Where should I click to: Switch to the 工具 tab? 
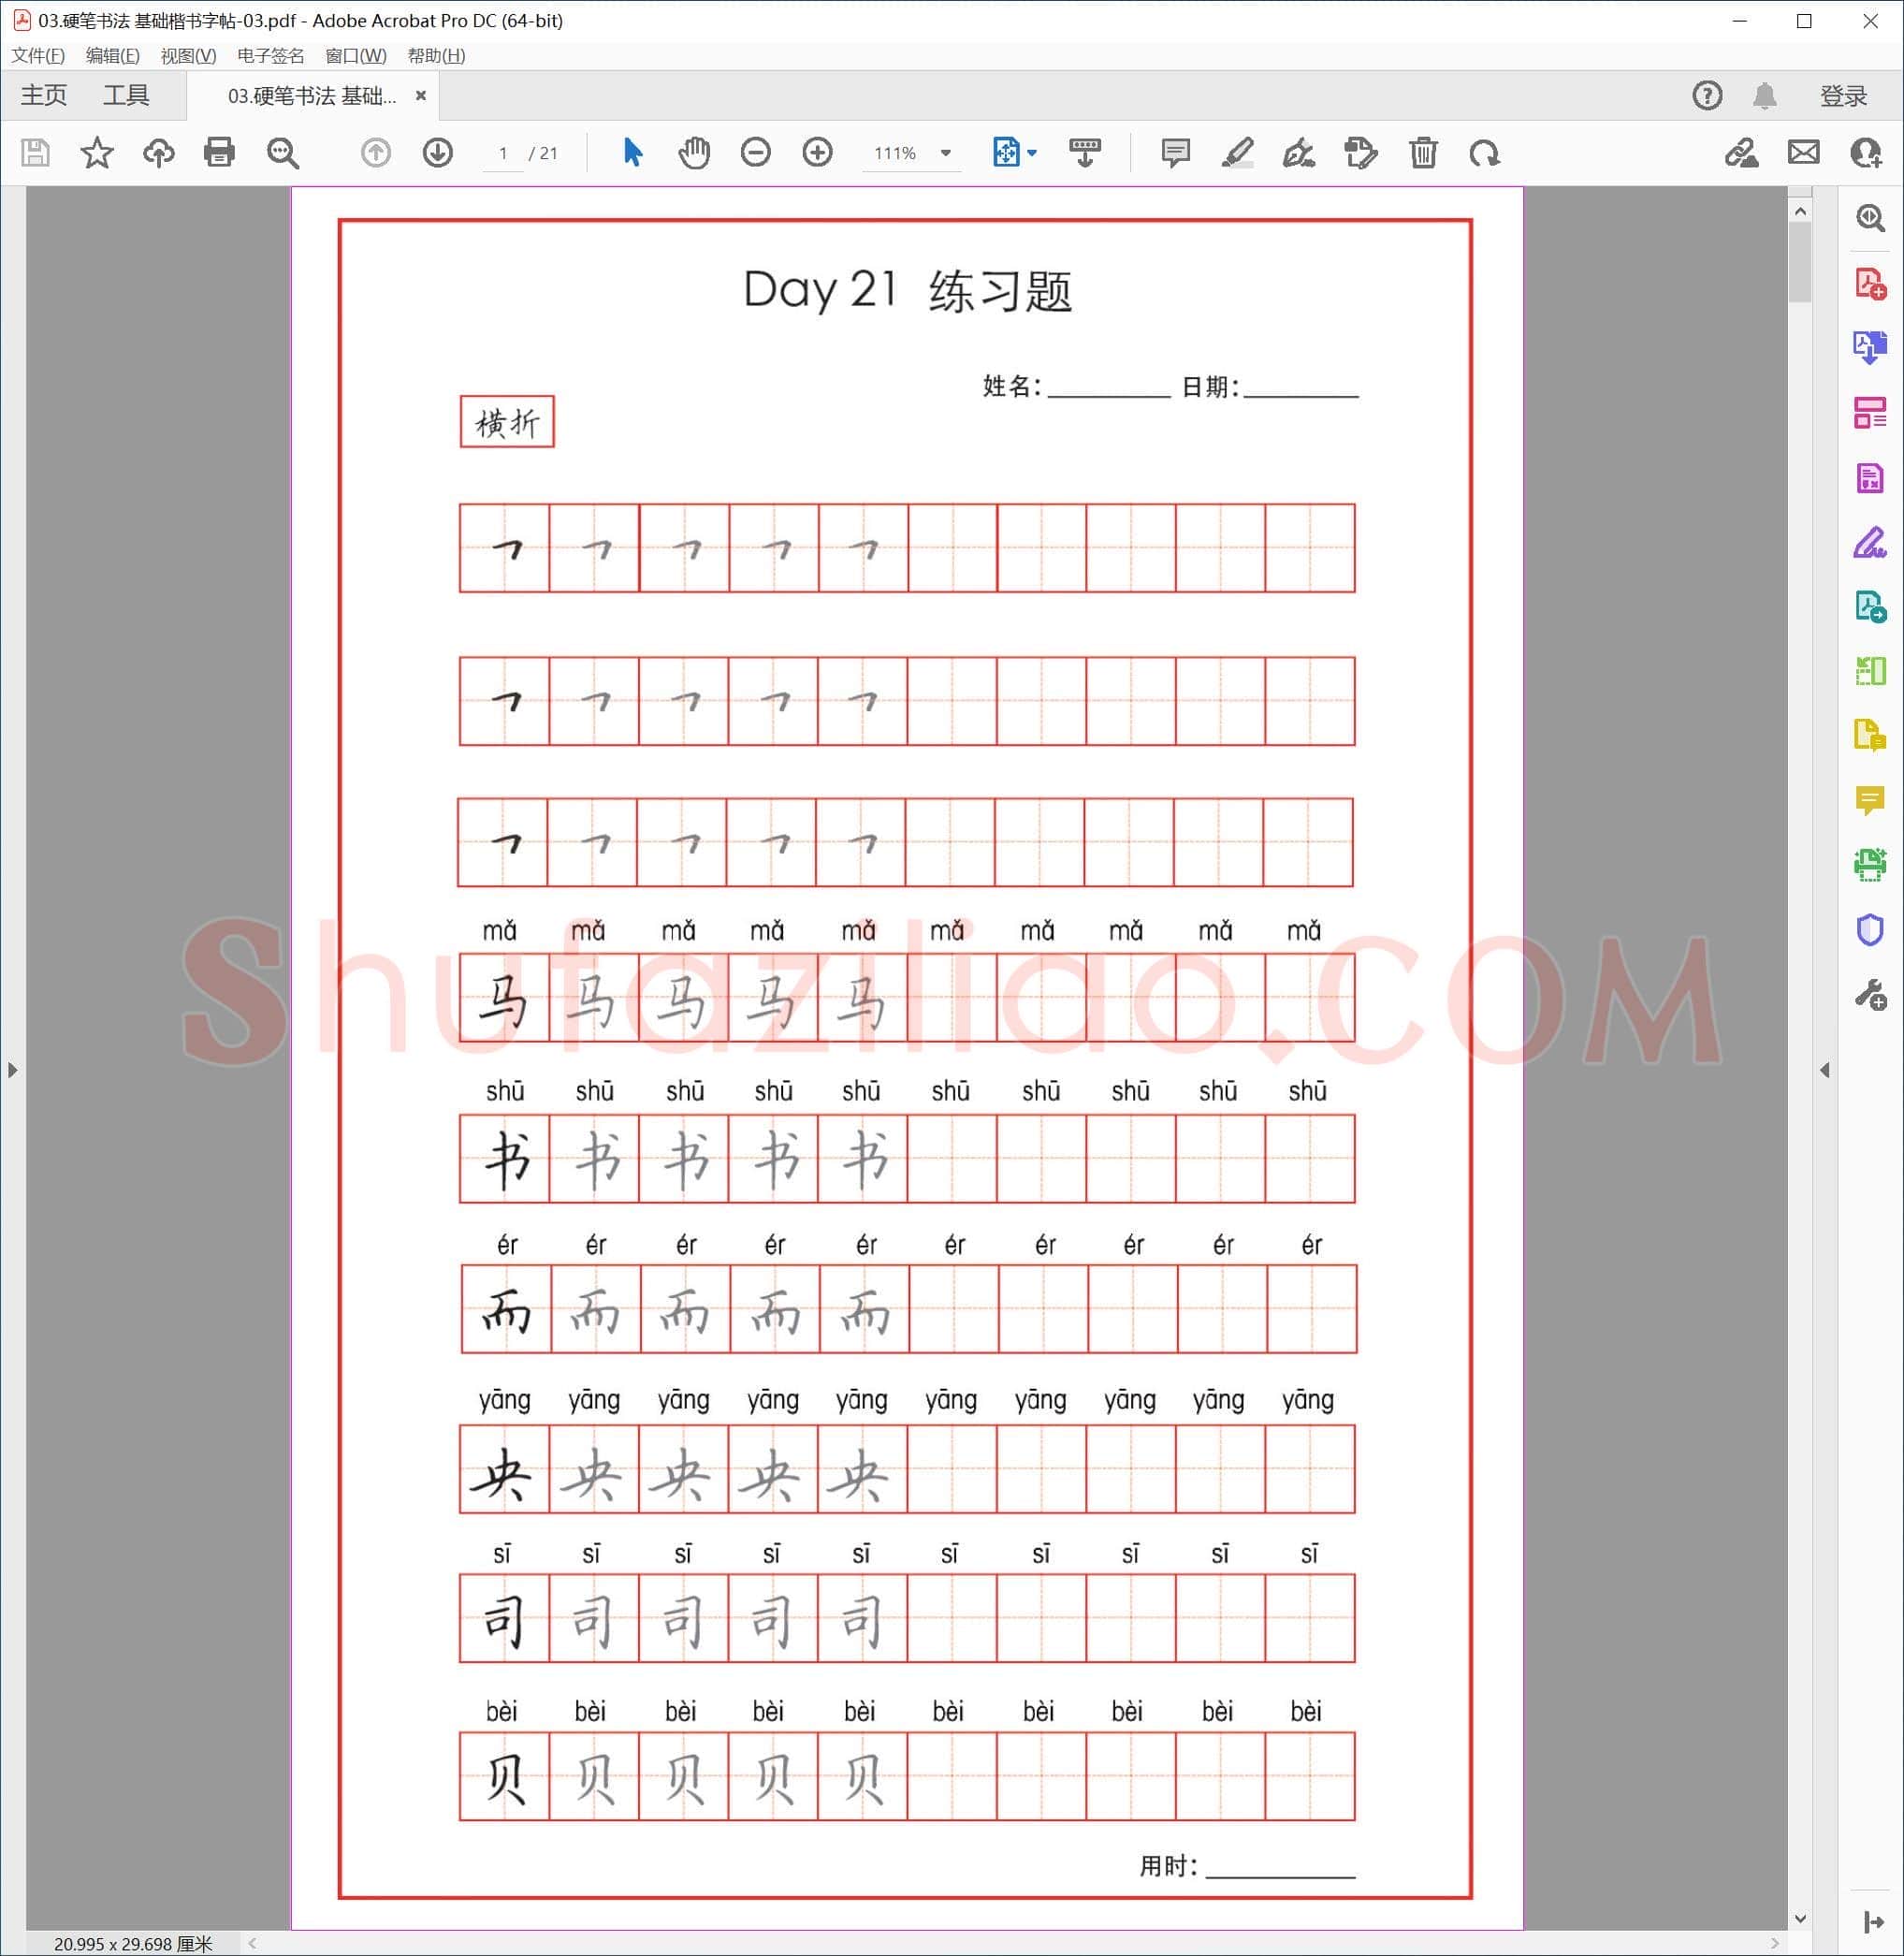[x=126, y=96]
